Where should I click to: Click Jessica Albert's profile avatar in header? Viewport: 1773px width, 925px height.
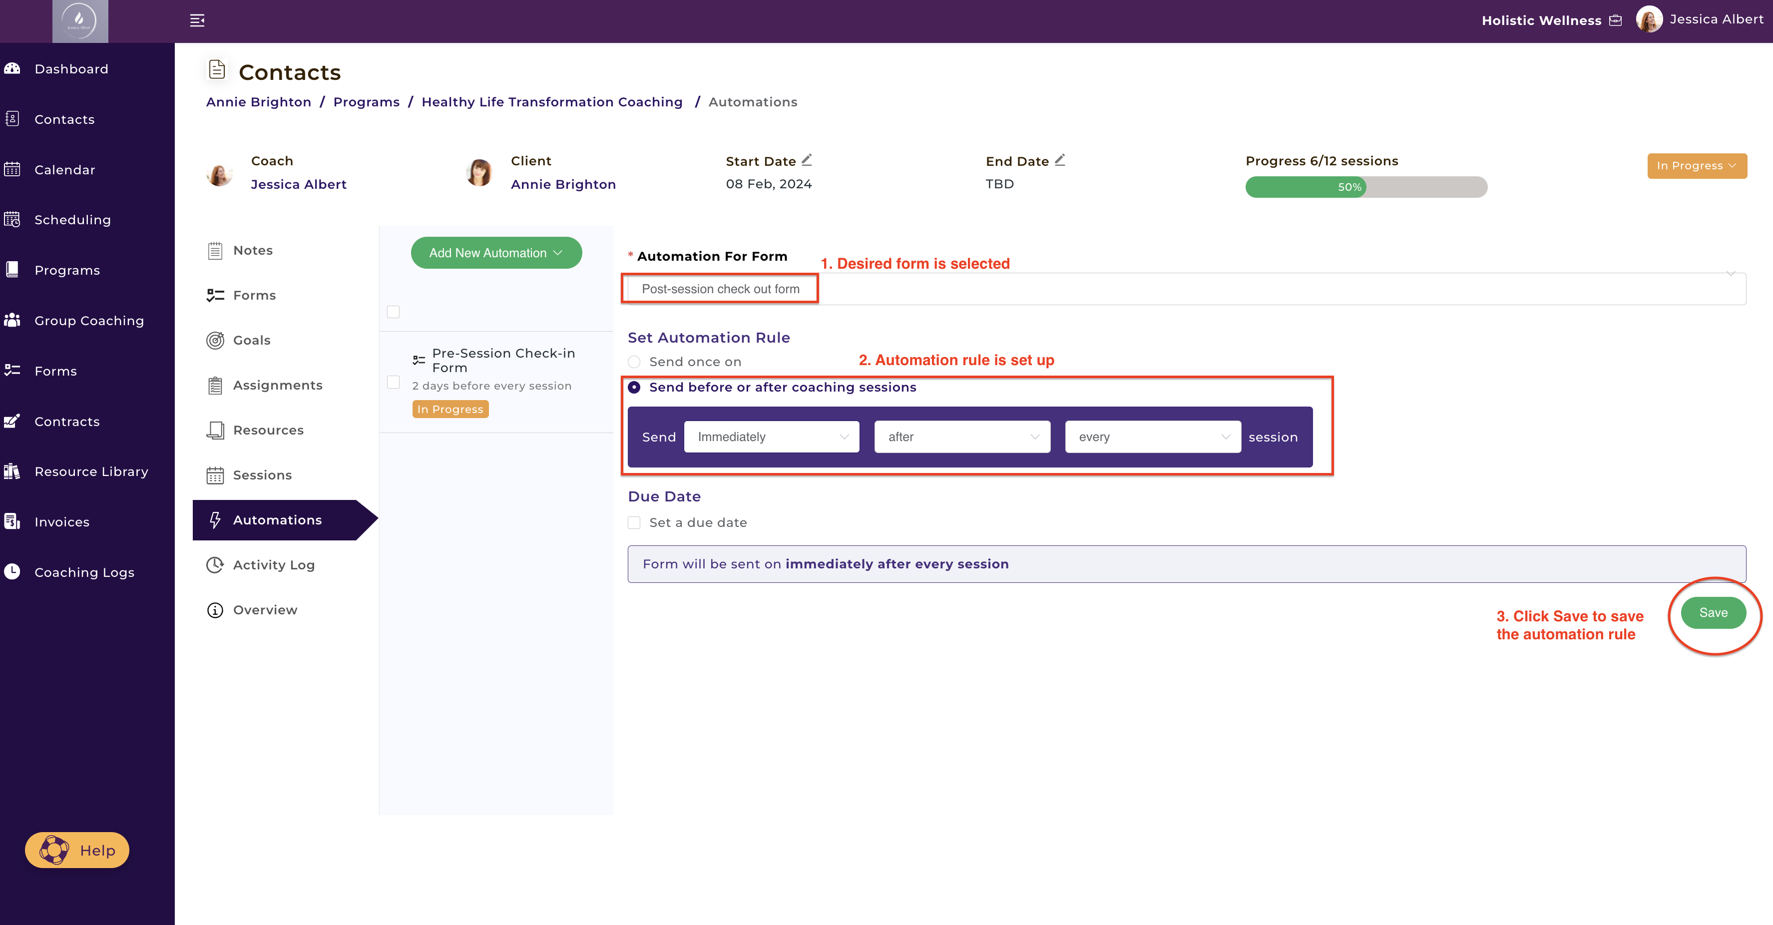pyautogui.click(x=1649, y=19)
